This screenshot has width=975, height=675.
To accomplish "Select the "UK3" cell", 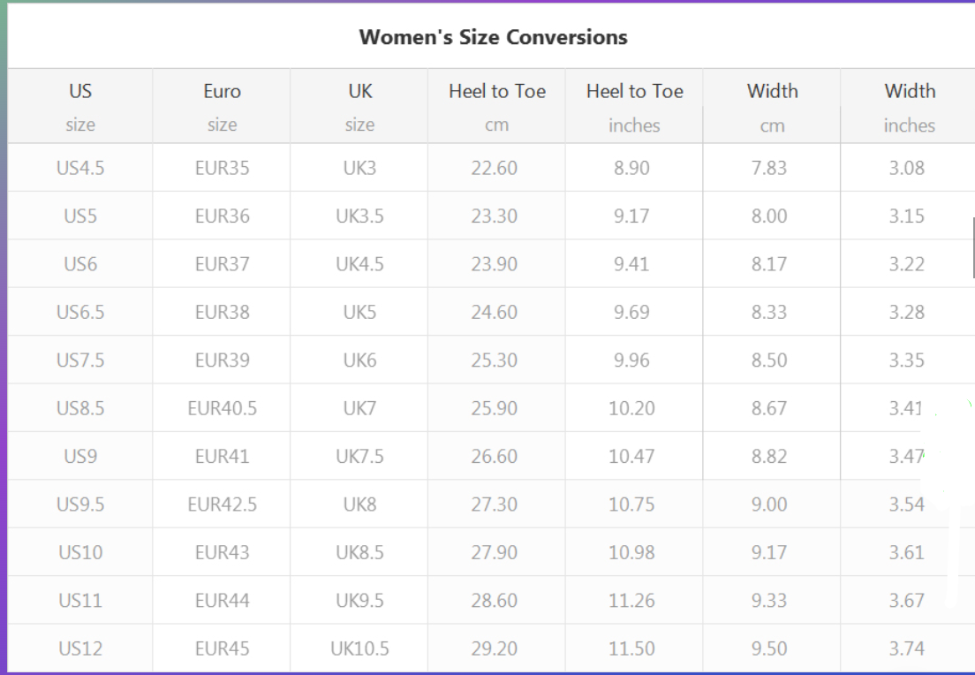I will click(x=359, y=168).
